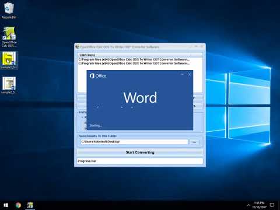Viewport: 280px width, 210px height.
Task: Select the sample2 file icon on desktop
Action: pyautogui.click(x=9, y=85)
